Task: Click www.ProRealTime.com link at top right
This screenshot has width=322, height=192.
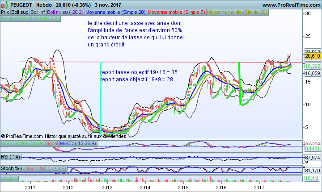Action: point(291,5)
